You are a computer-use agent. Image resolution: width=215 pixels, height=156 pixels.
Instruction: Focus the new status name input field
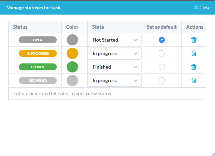pyautogui.click(x=107, y=94)
